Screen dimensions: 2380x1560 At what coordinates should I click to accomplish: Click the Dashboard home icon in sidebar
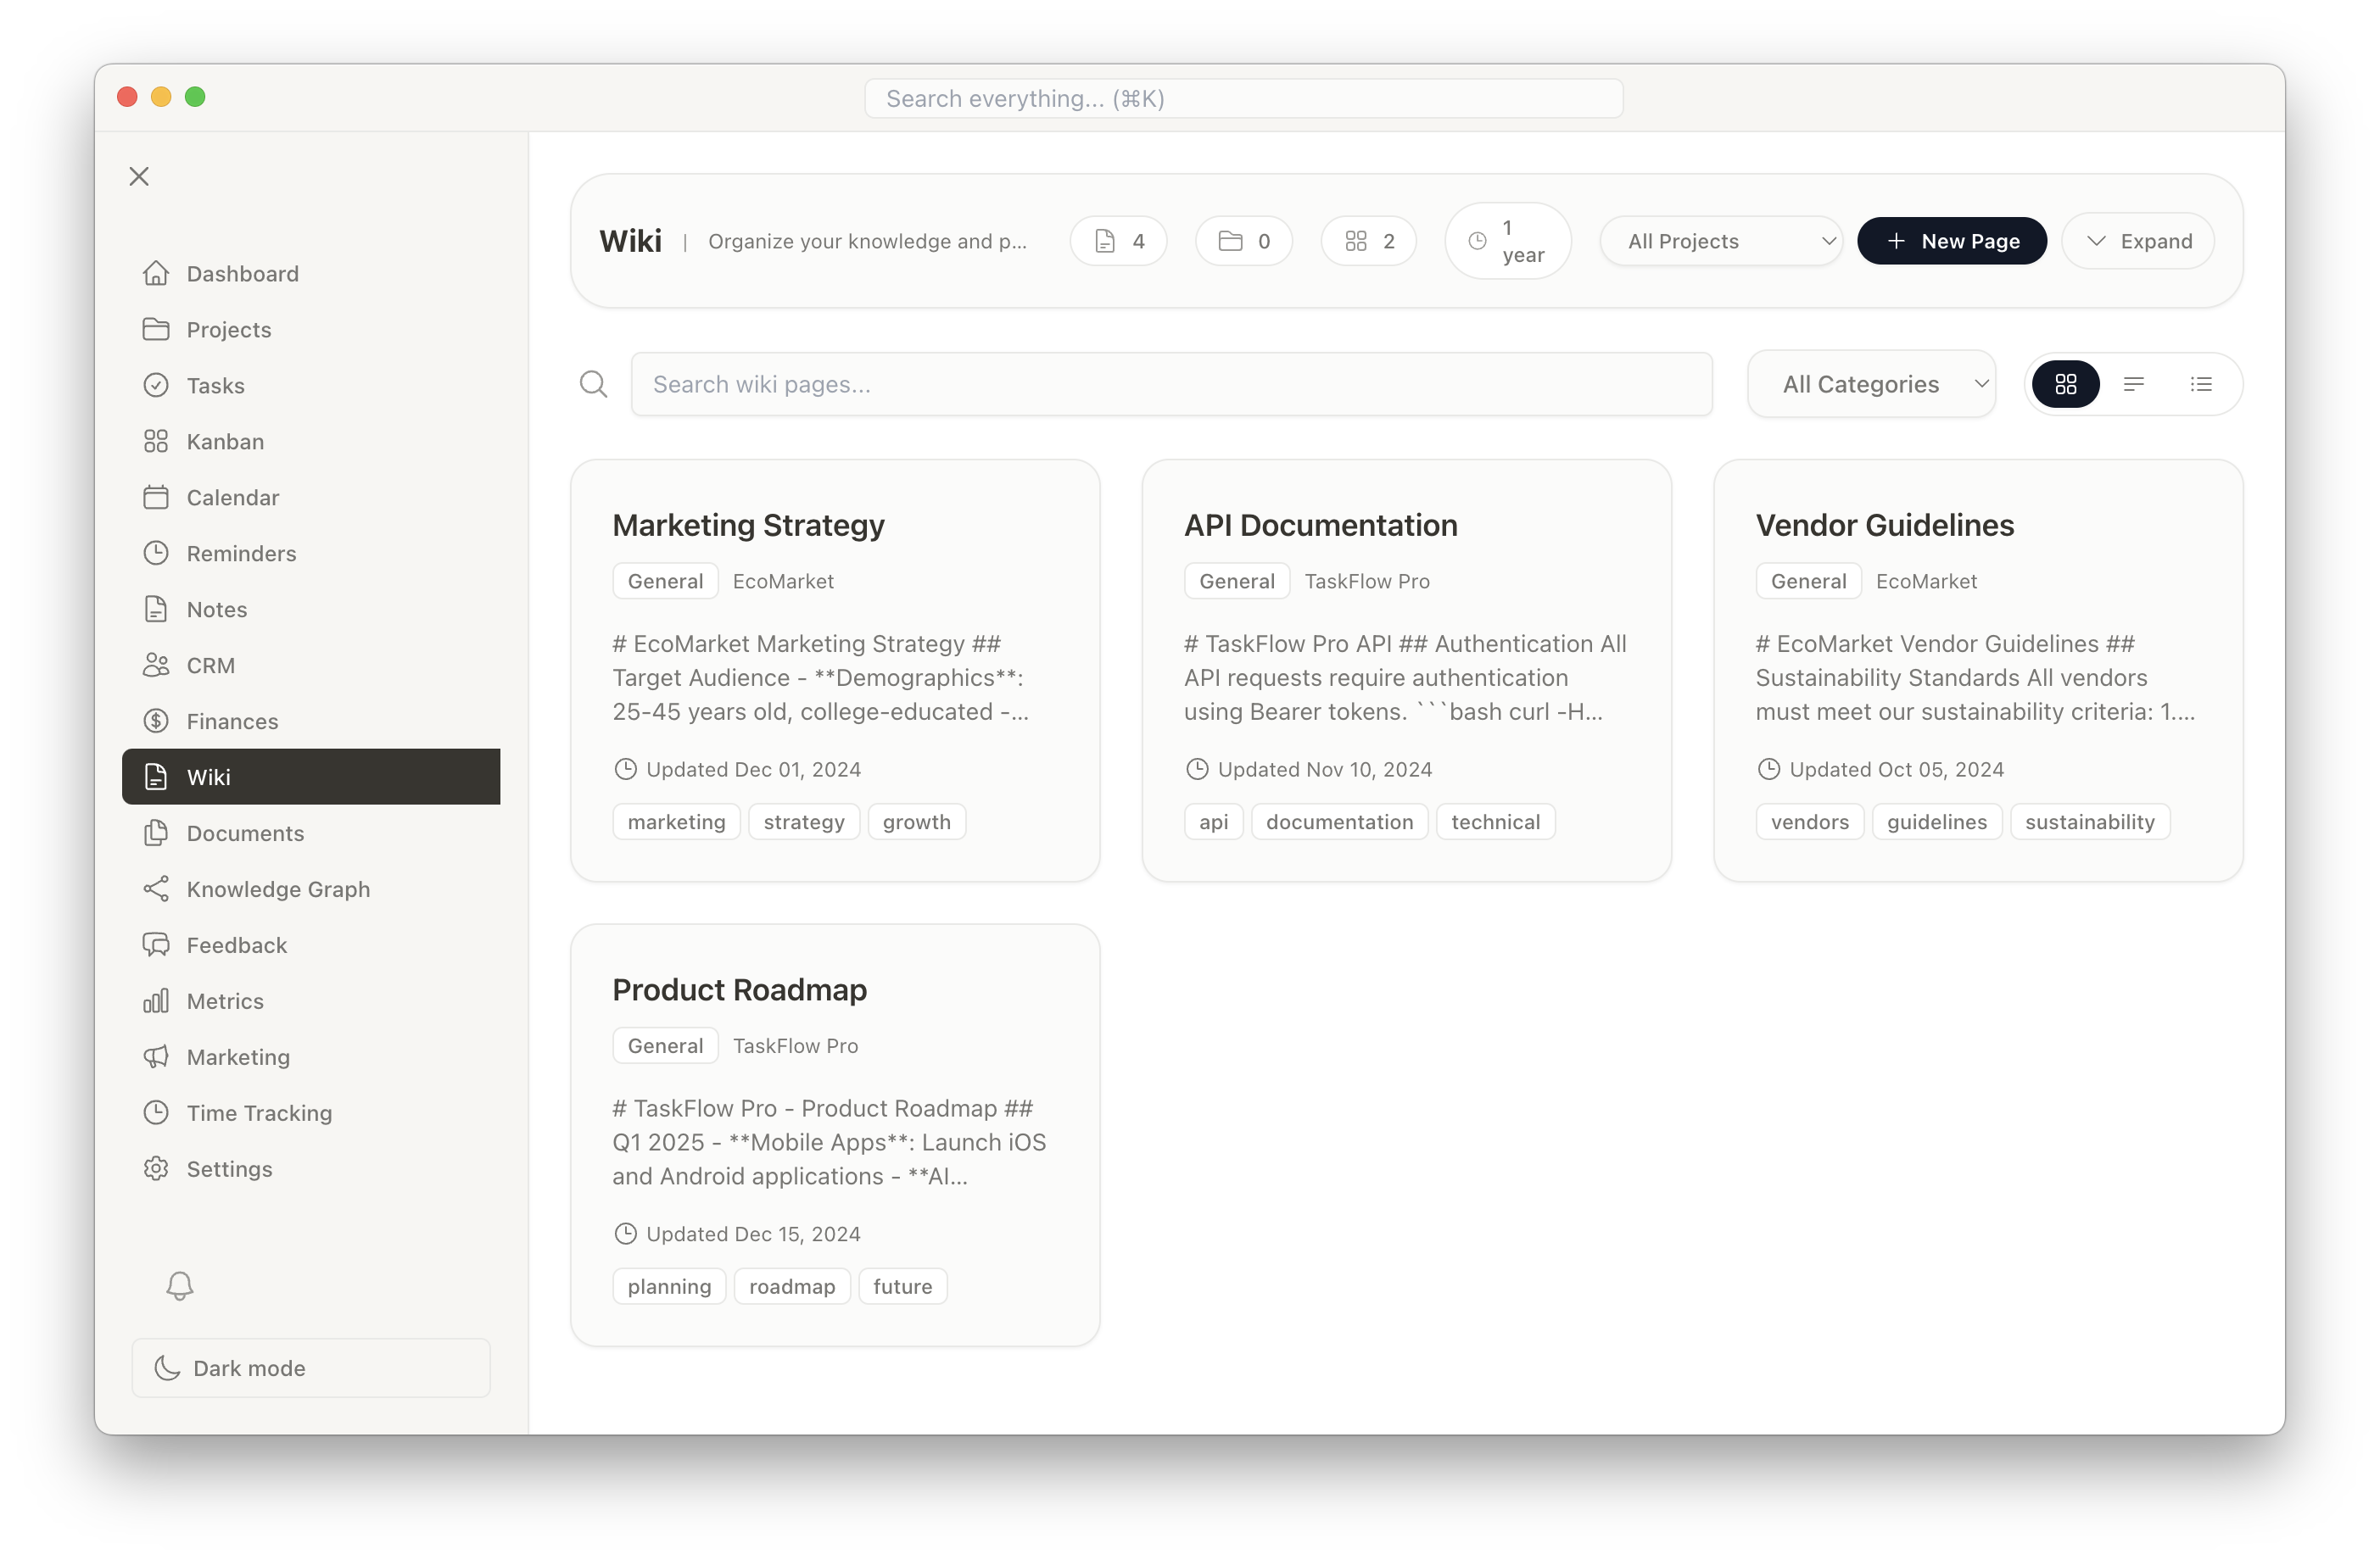[156, 273]
